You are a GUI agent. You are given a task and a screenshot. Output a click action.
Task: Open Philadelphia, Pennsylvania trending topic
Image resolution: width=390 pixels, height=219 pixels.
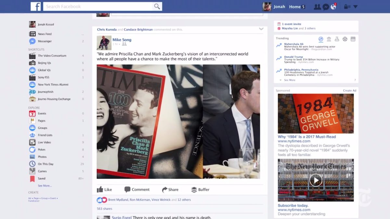pyautogui.click(x=301, y=70)
